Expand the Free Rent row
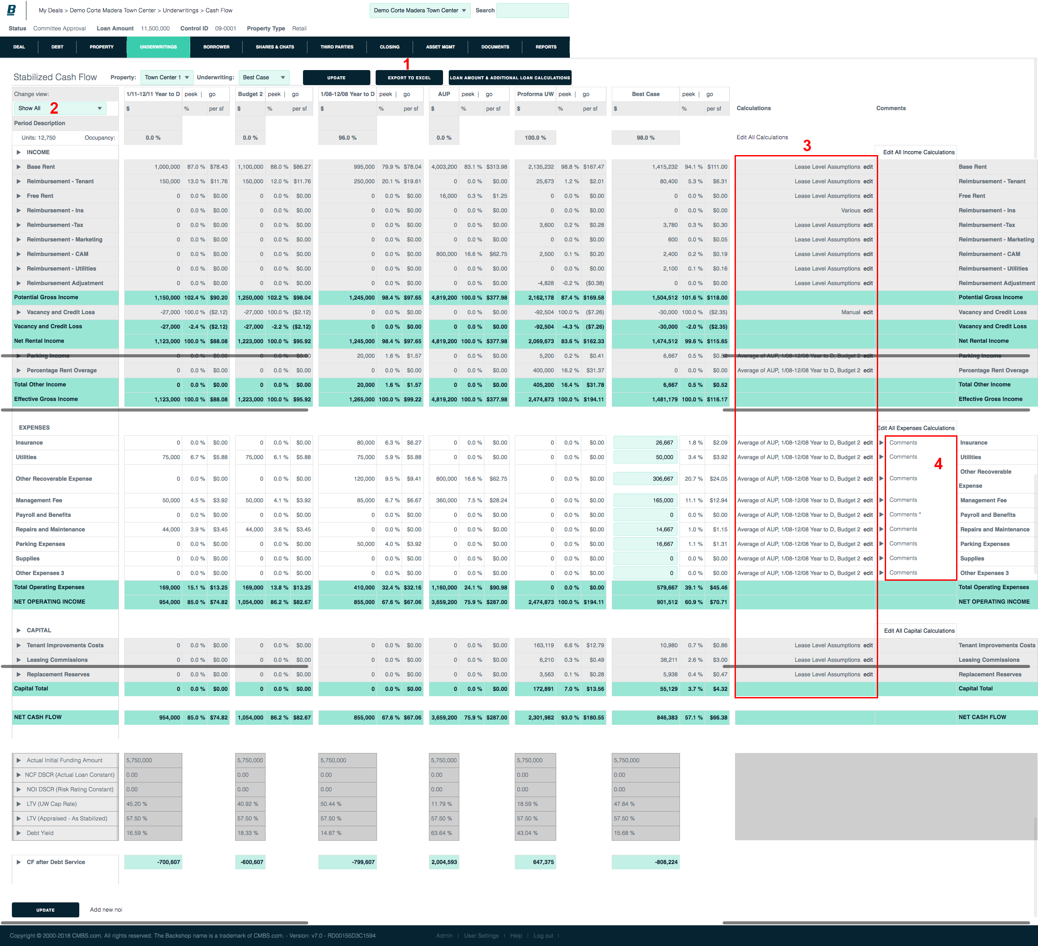This screenshot has width=1038, height=946. tap(18, 196)
